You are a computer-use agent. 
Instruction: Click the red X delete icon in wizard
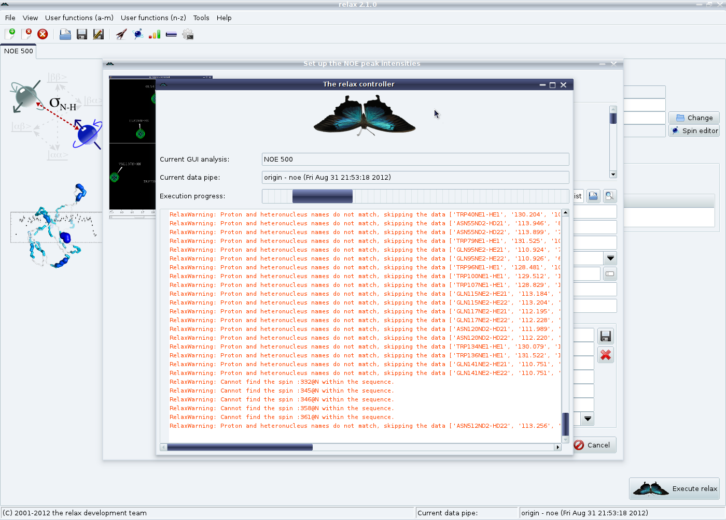605,355
